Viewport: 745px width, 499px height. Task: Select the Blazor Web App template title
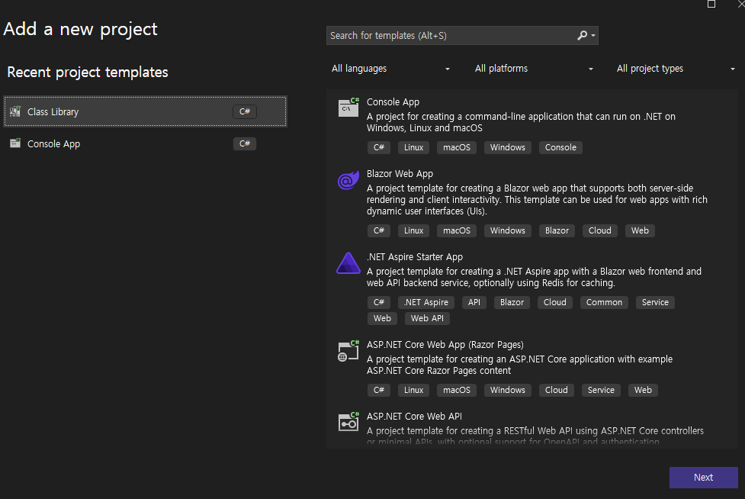tap(400, 174)
